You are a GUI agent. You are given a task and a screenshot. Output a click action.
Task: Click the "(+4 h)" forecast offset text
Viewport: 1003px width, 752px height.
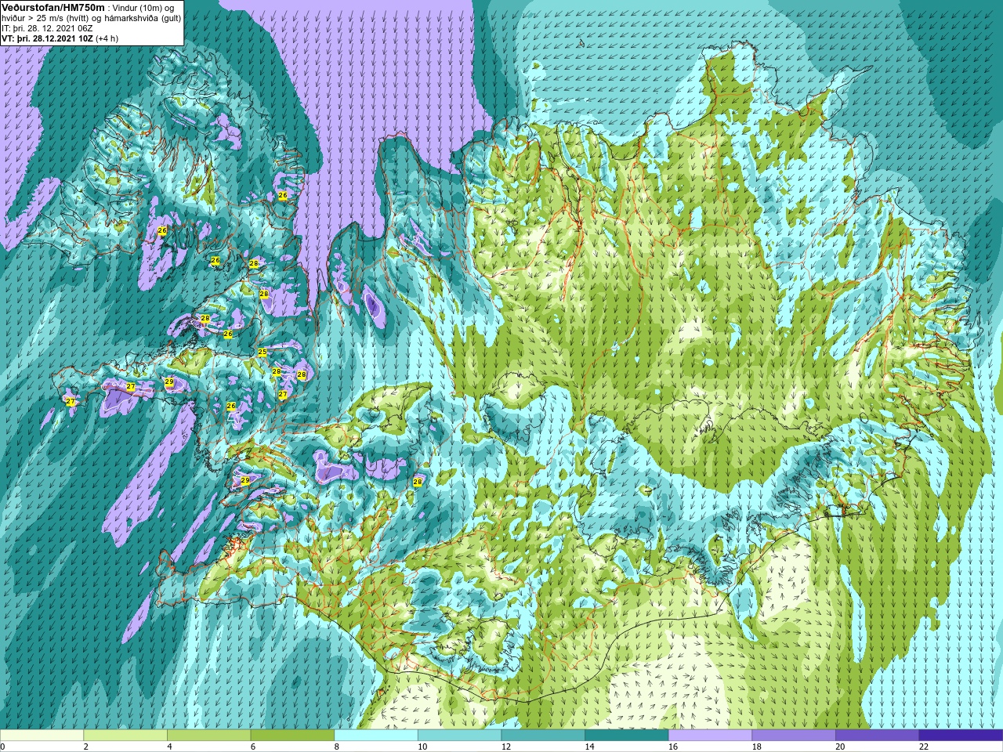point(107,38)
